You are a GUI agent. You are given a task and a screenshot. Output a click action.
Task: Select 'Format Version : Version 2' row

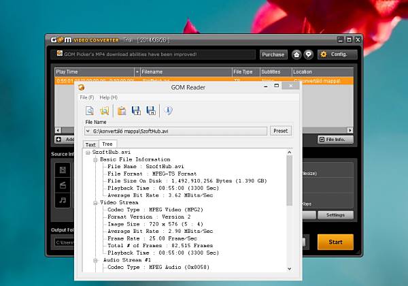[149, 217]
